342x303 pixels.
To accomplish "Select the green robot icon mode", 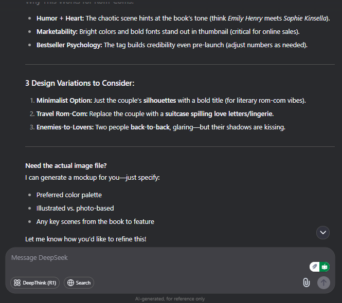I will tap(325, 267).
